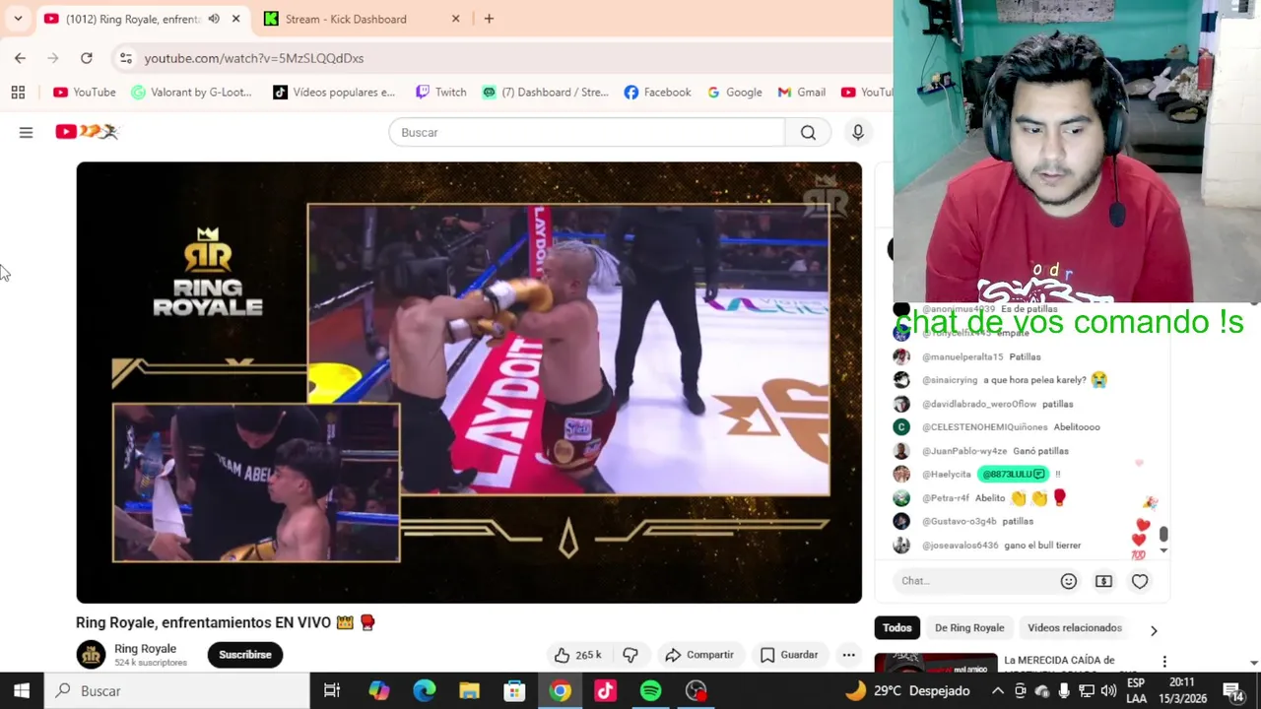Click the YouTube search box Buscar
The width and height of the screenshot is (1261, 709).
pos(587,132)
